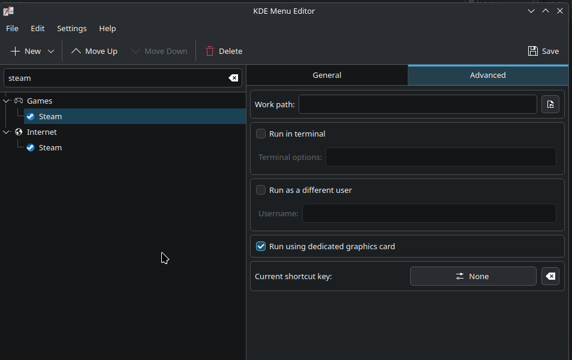Uncheck Run using dedicated graphics card
The width and height of the screenshot is (572, 360).
pos(261,246)
